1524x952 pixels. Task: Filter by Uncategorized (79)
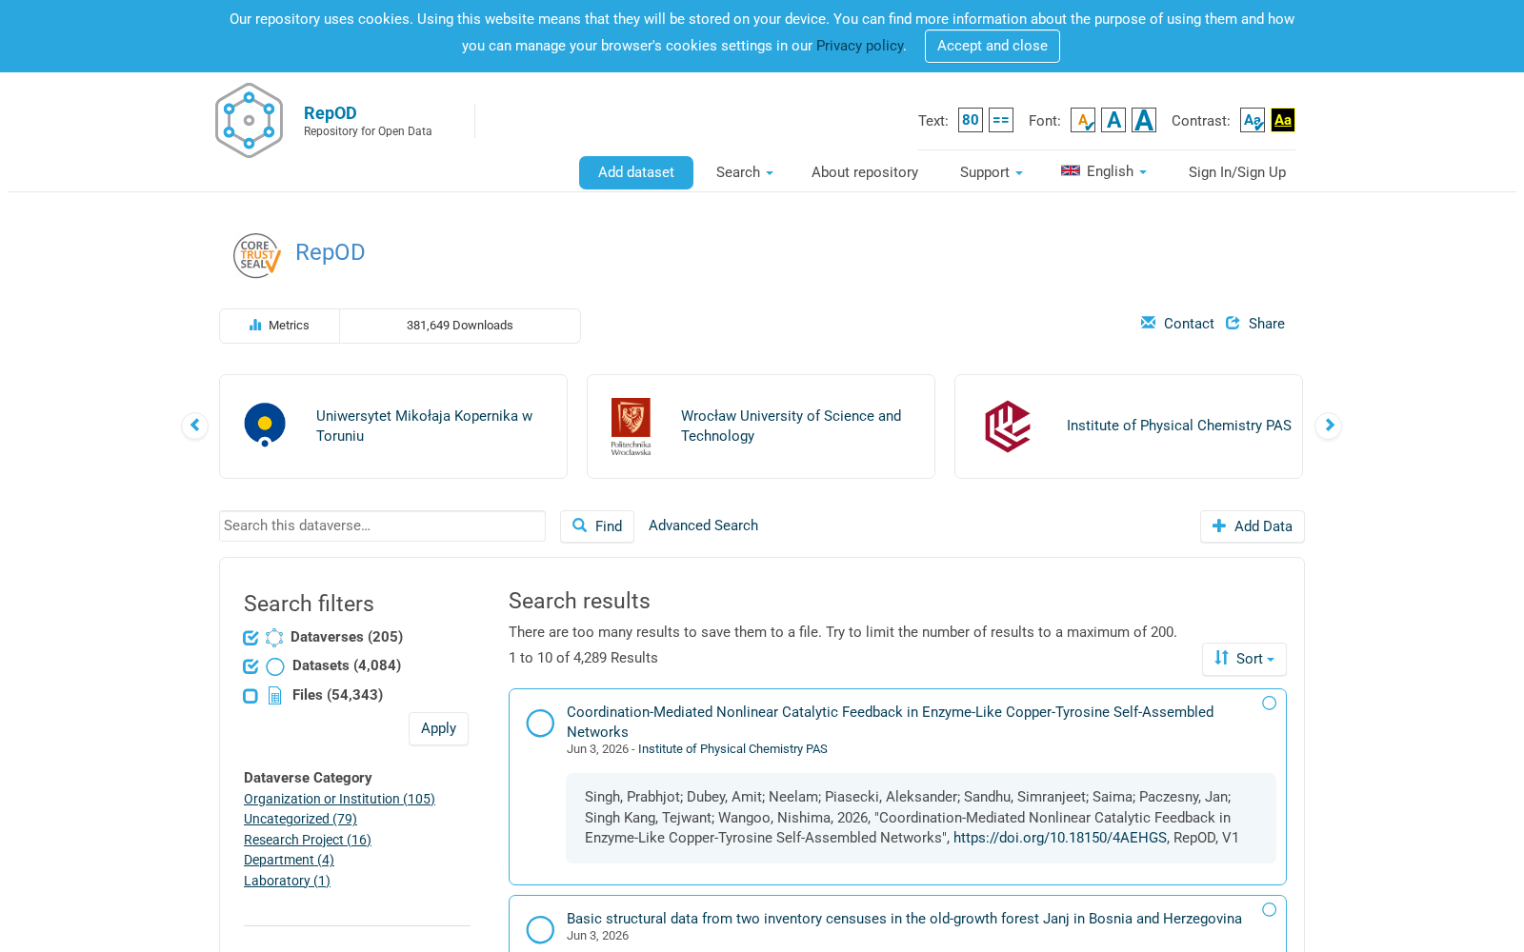pos(300,819)
